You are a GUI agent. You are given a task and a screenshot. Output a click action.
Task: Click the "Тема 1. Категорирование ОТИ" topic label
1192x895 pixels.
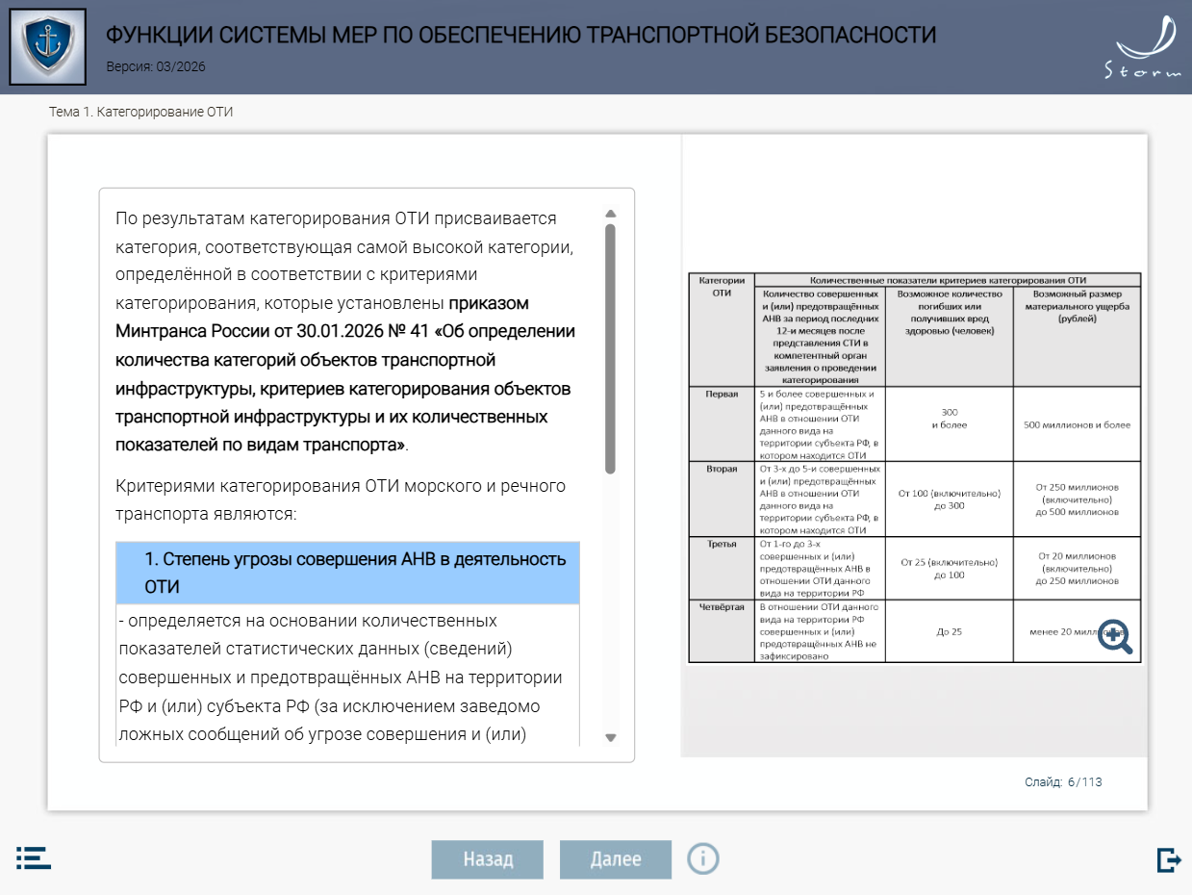tap(141, 112)
